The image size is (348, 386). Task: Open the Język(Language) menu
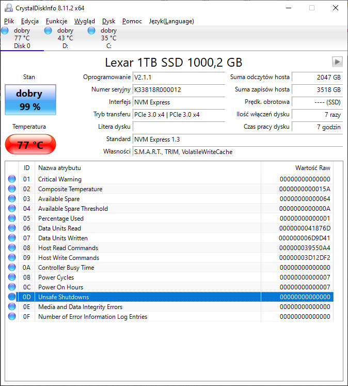pos(171,21)
